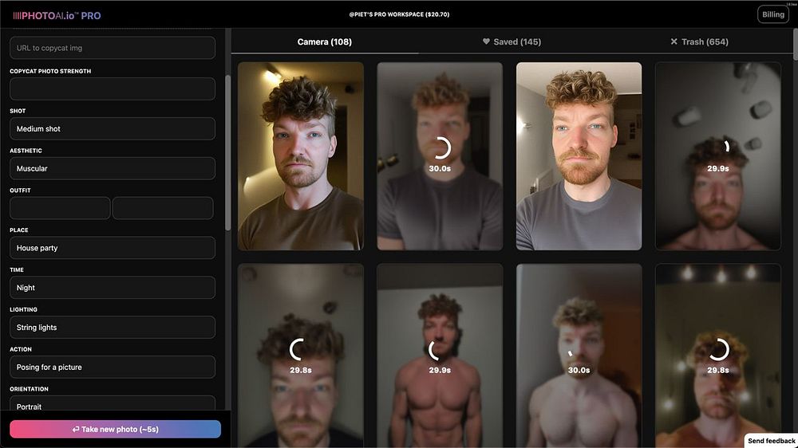
Task: Click the gallery scrollbar on right edge
Action: 795,43
